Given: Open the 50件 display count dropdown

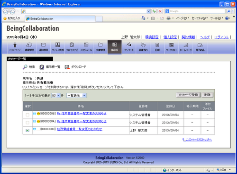Looking at the screenshot, I should [56, 95].
